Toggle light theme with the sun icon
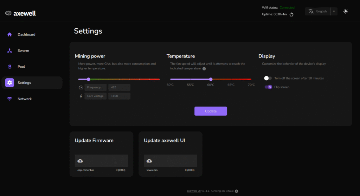This screenshot has height=196, width=360. [346, 11]
